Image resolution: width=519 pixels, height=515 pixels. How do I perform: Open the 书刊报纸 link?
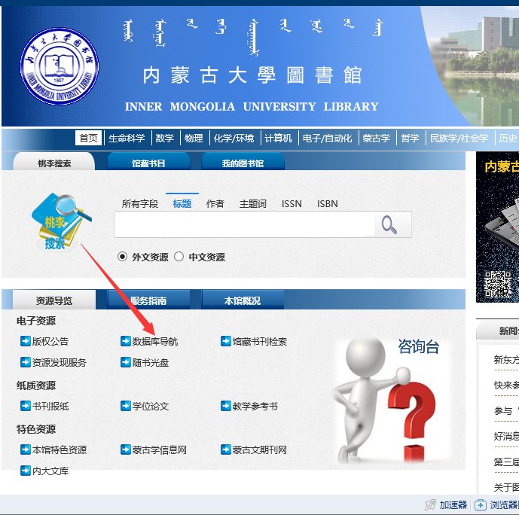coord(50,406)
